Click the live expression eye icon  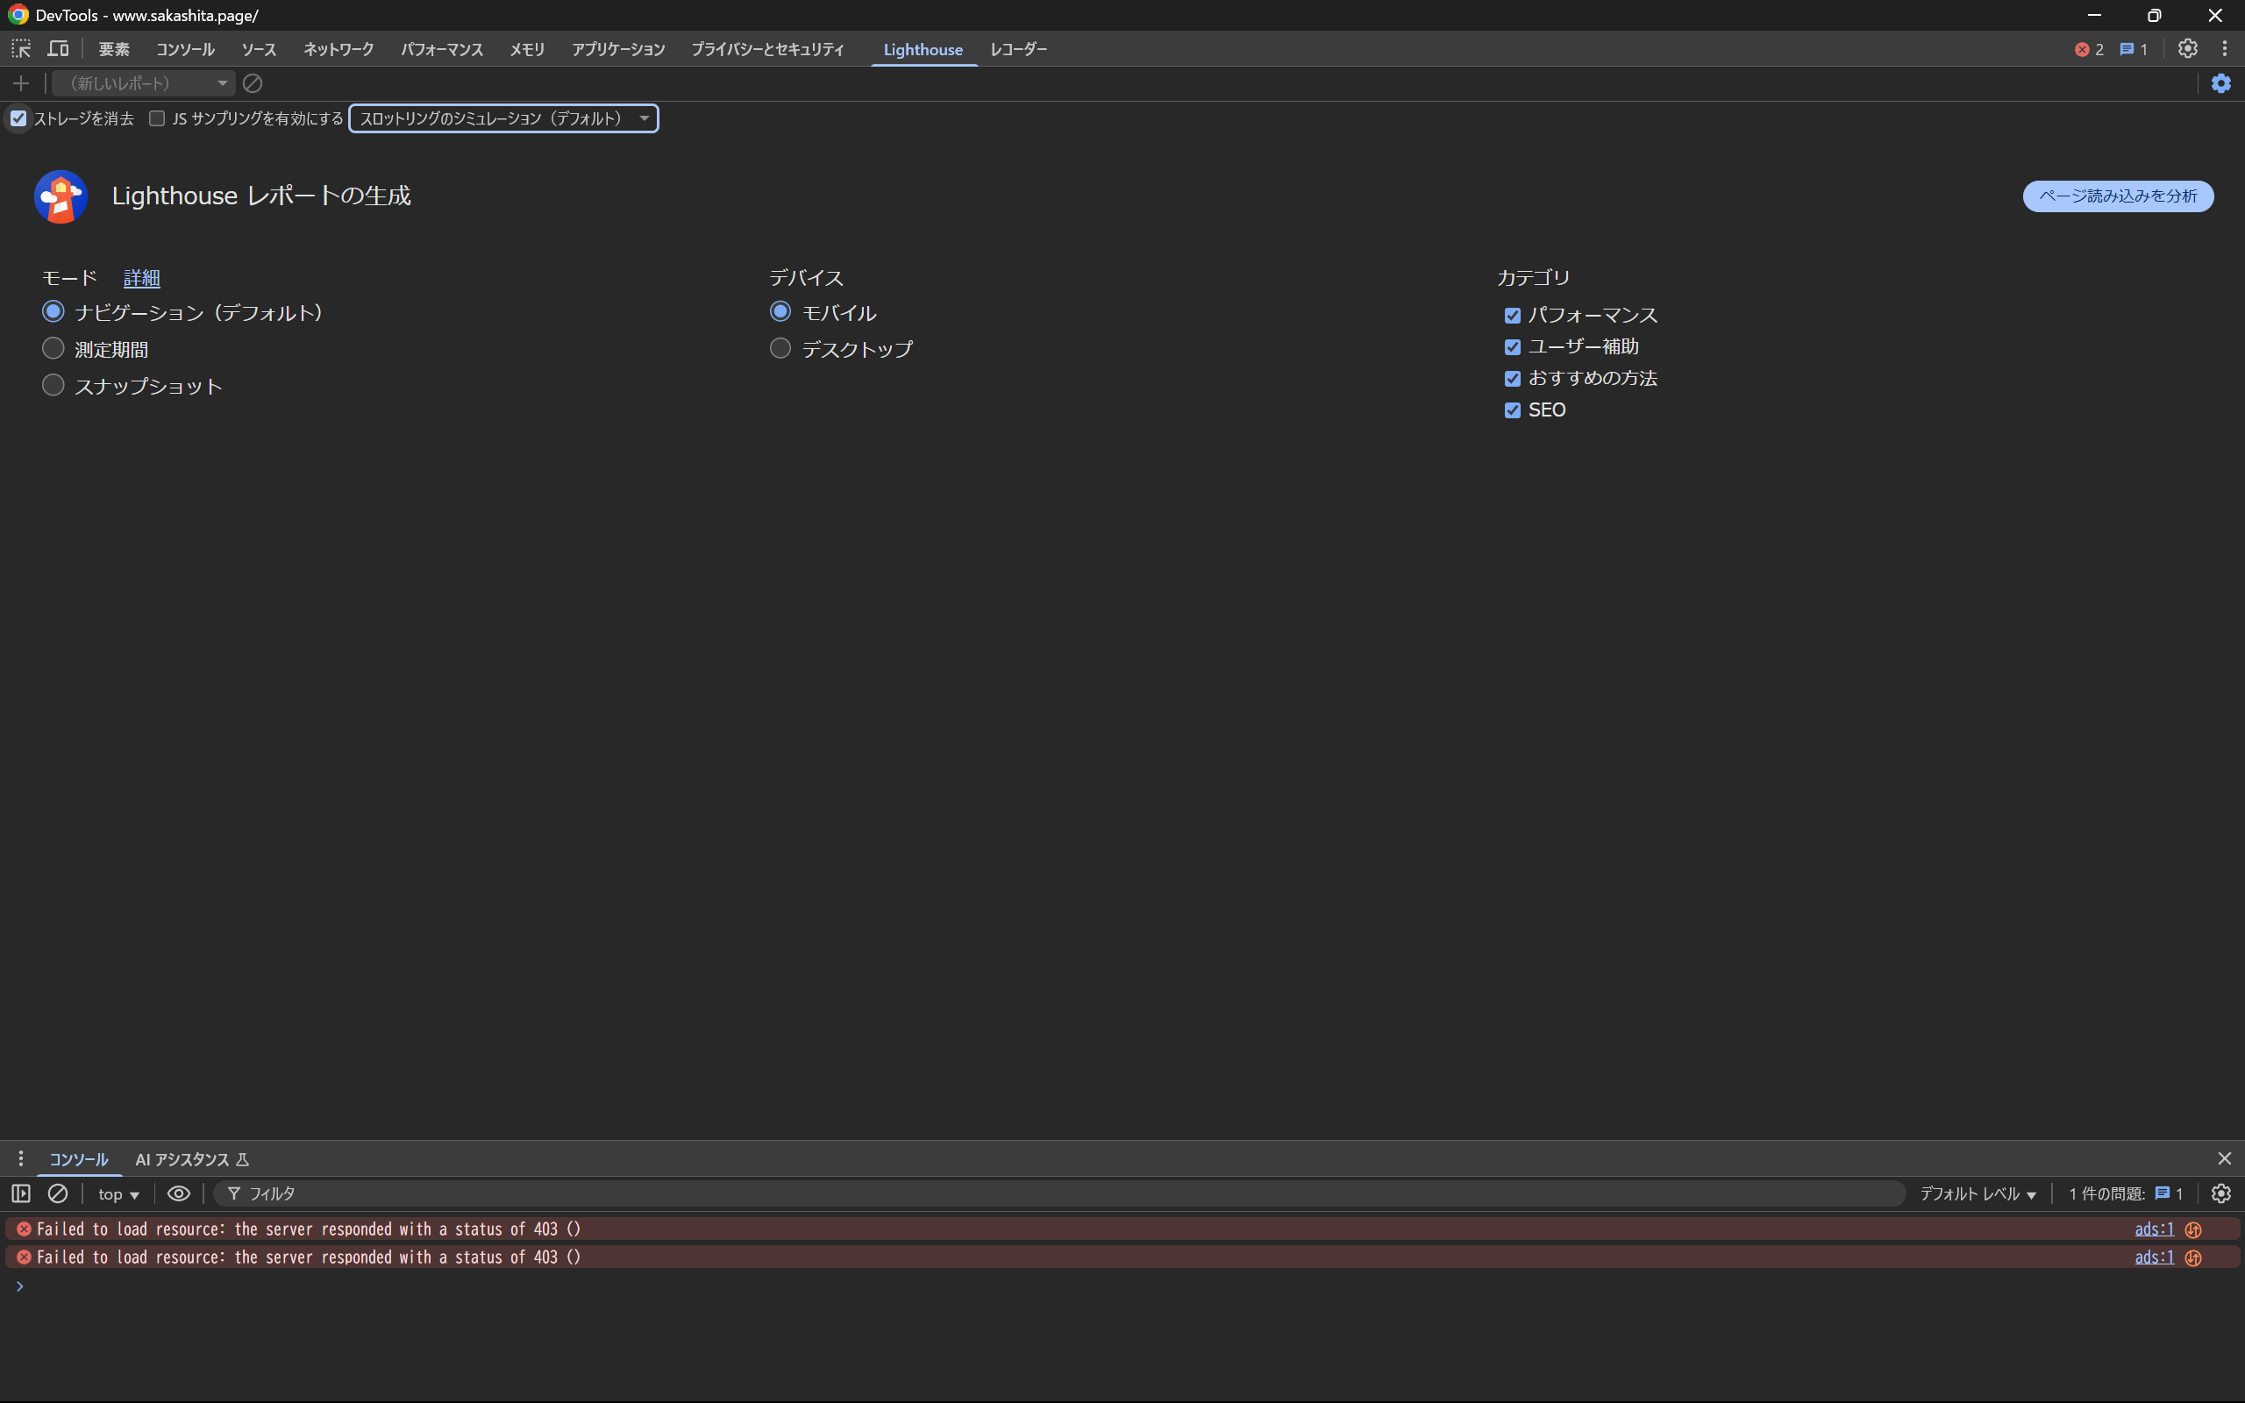[x=178, y=1193]
